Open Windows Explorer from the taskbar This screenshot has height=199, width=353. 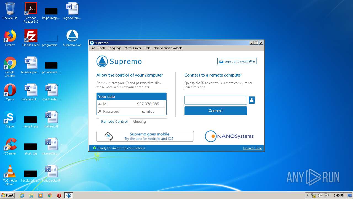click(x=31, y=195)
